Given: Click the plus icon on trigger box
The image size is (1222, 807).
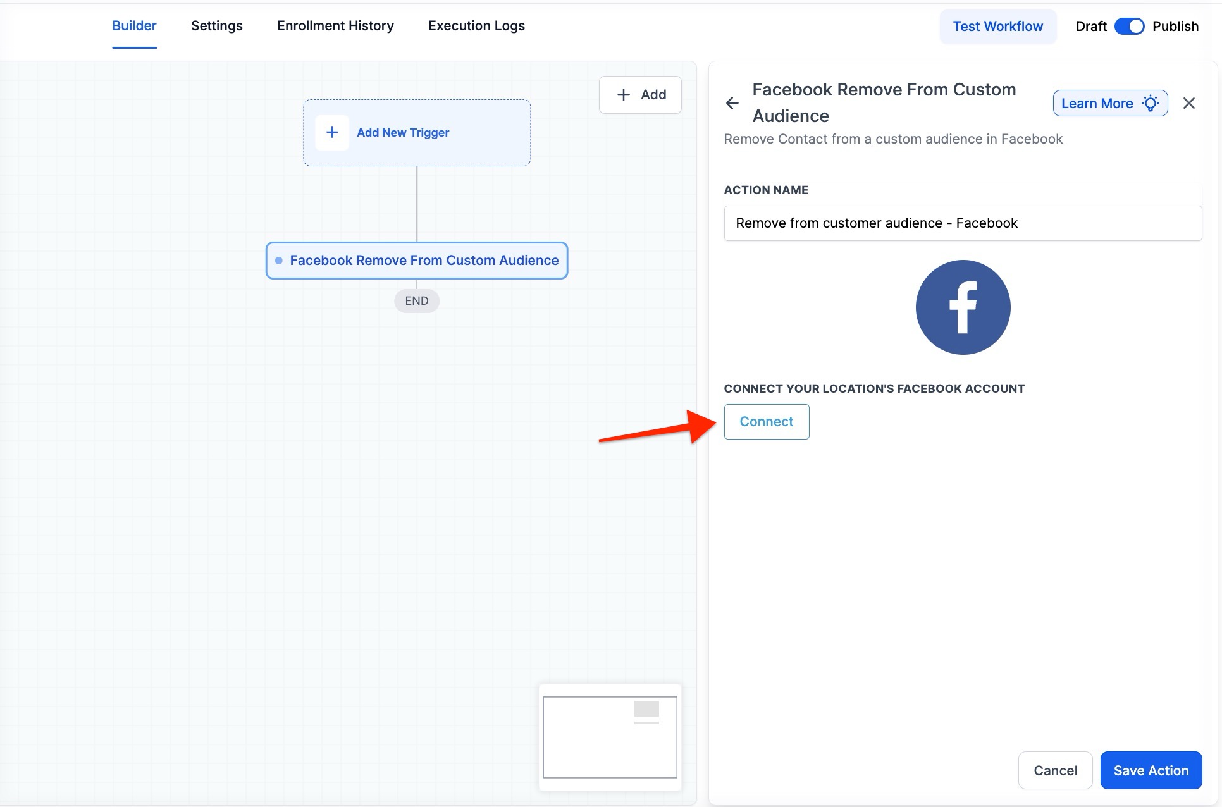Looking at the screenshot, I should click(x=332, y=132).
